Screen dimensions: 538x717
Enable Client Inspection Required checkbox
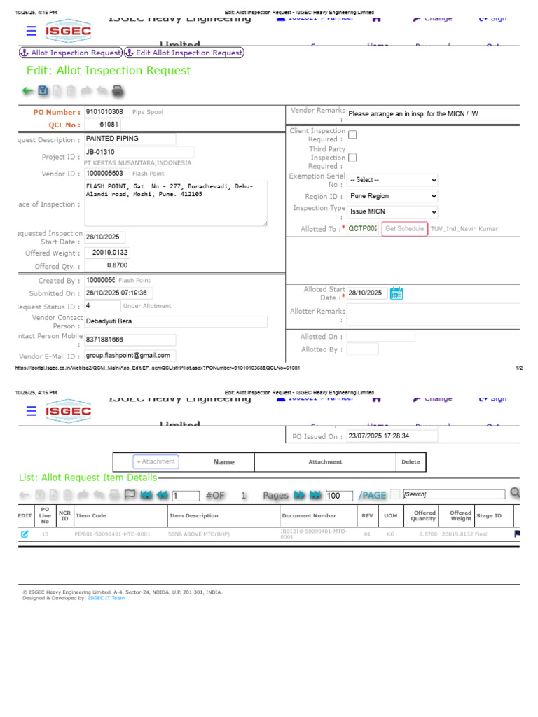coord(352,134)
